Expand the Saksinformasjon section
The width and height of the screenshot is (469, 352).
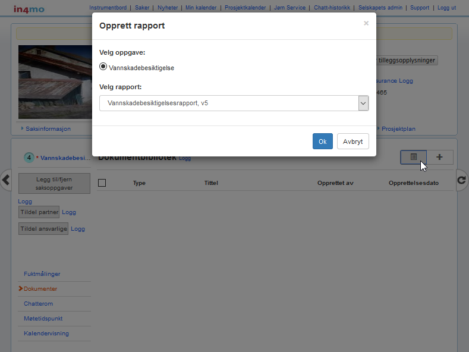(48, 128)
